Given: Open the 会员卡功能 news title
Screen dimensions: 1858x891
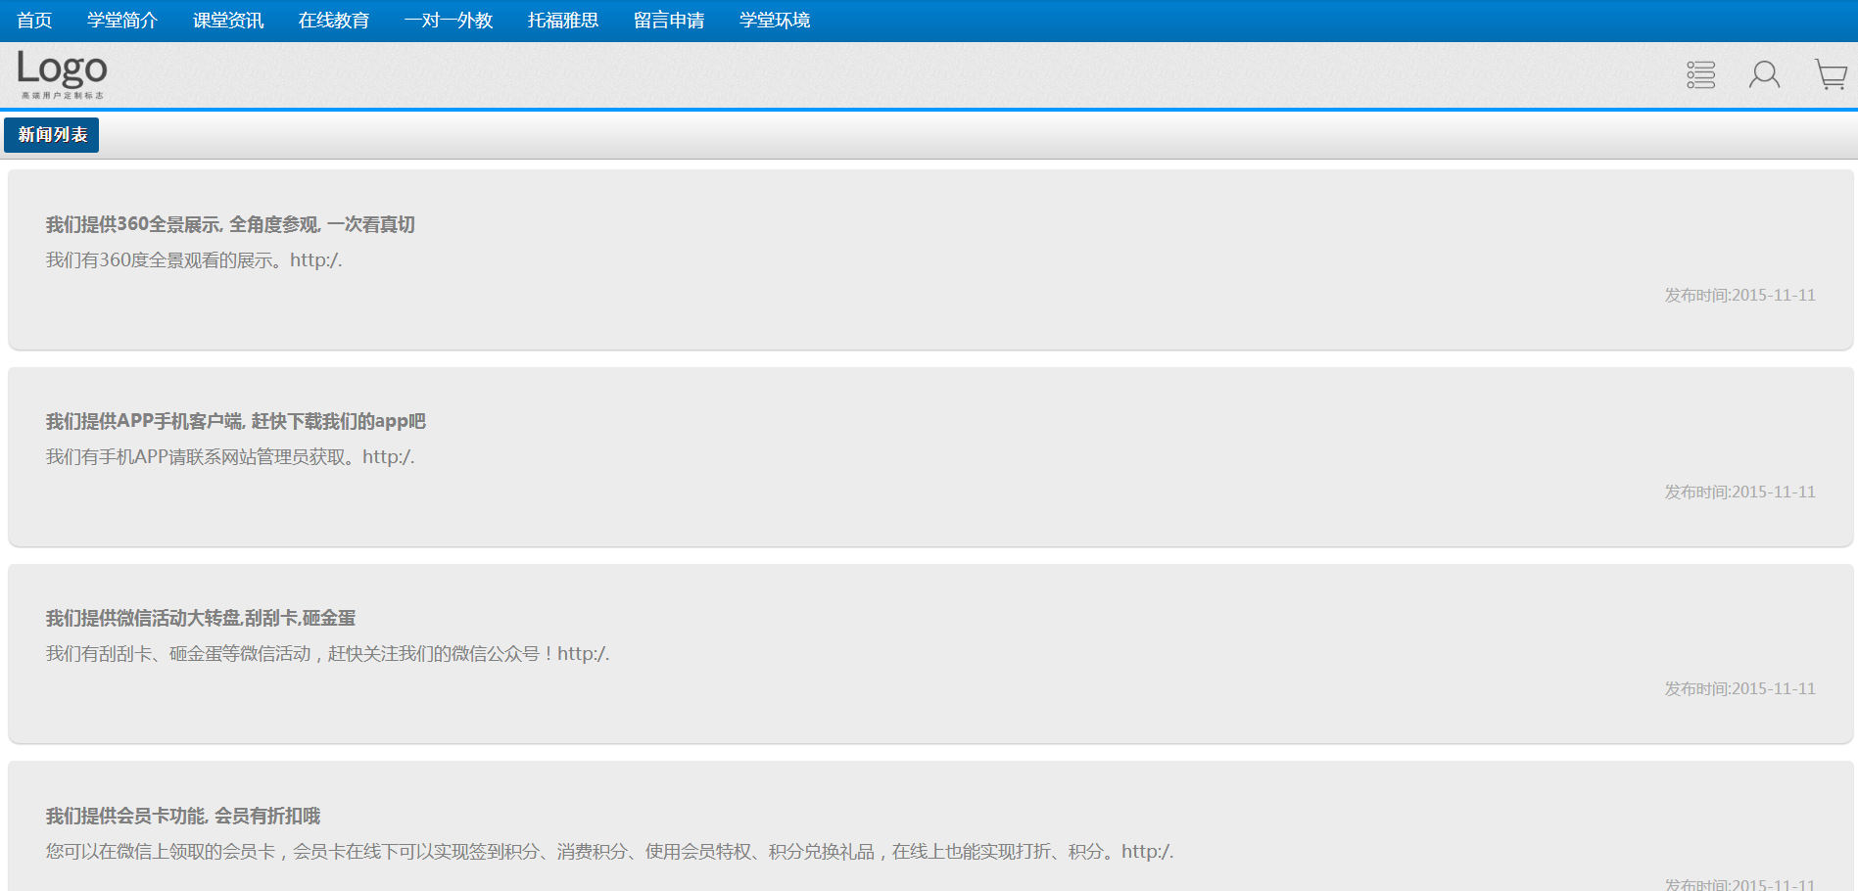Looking at the screenshot, I should pyautogui.click(x=183, y=817).
